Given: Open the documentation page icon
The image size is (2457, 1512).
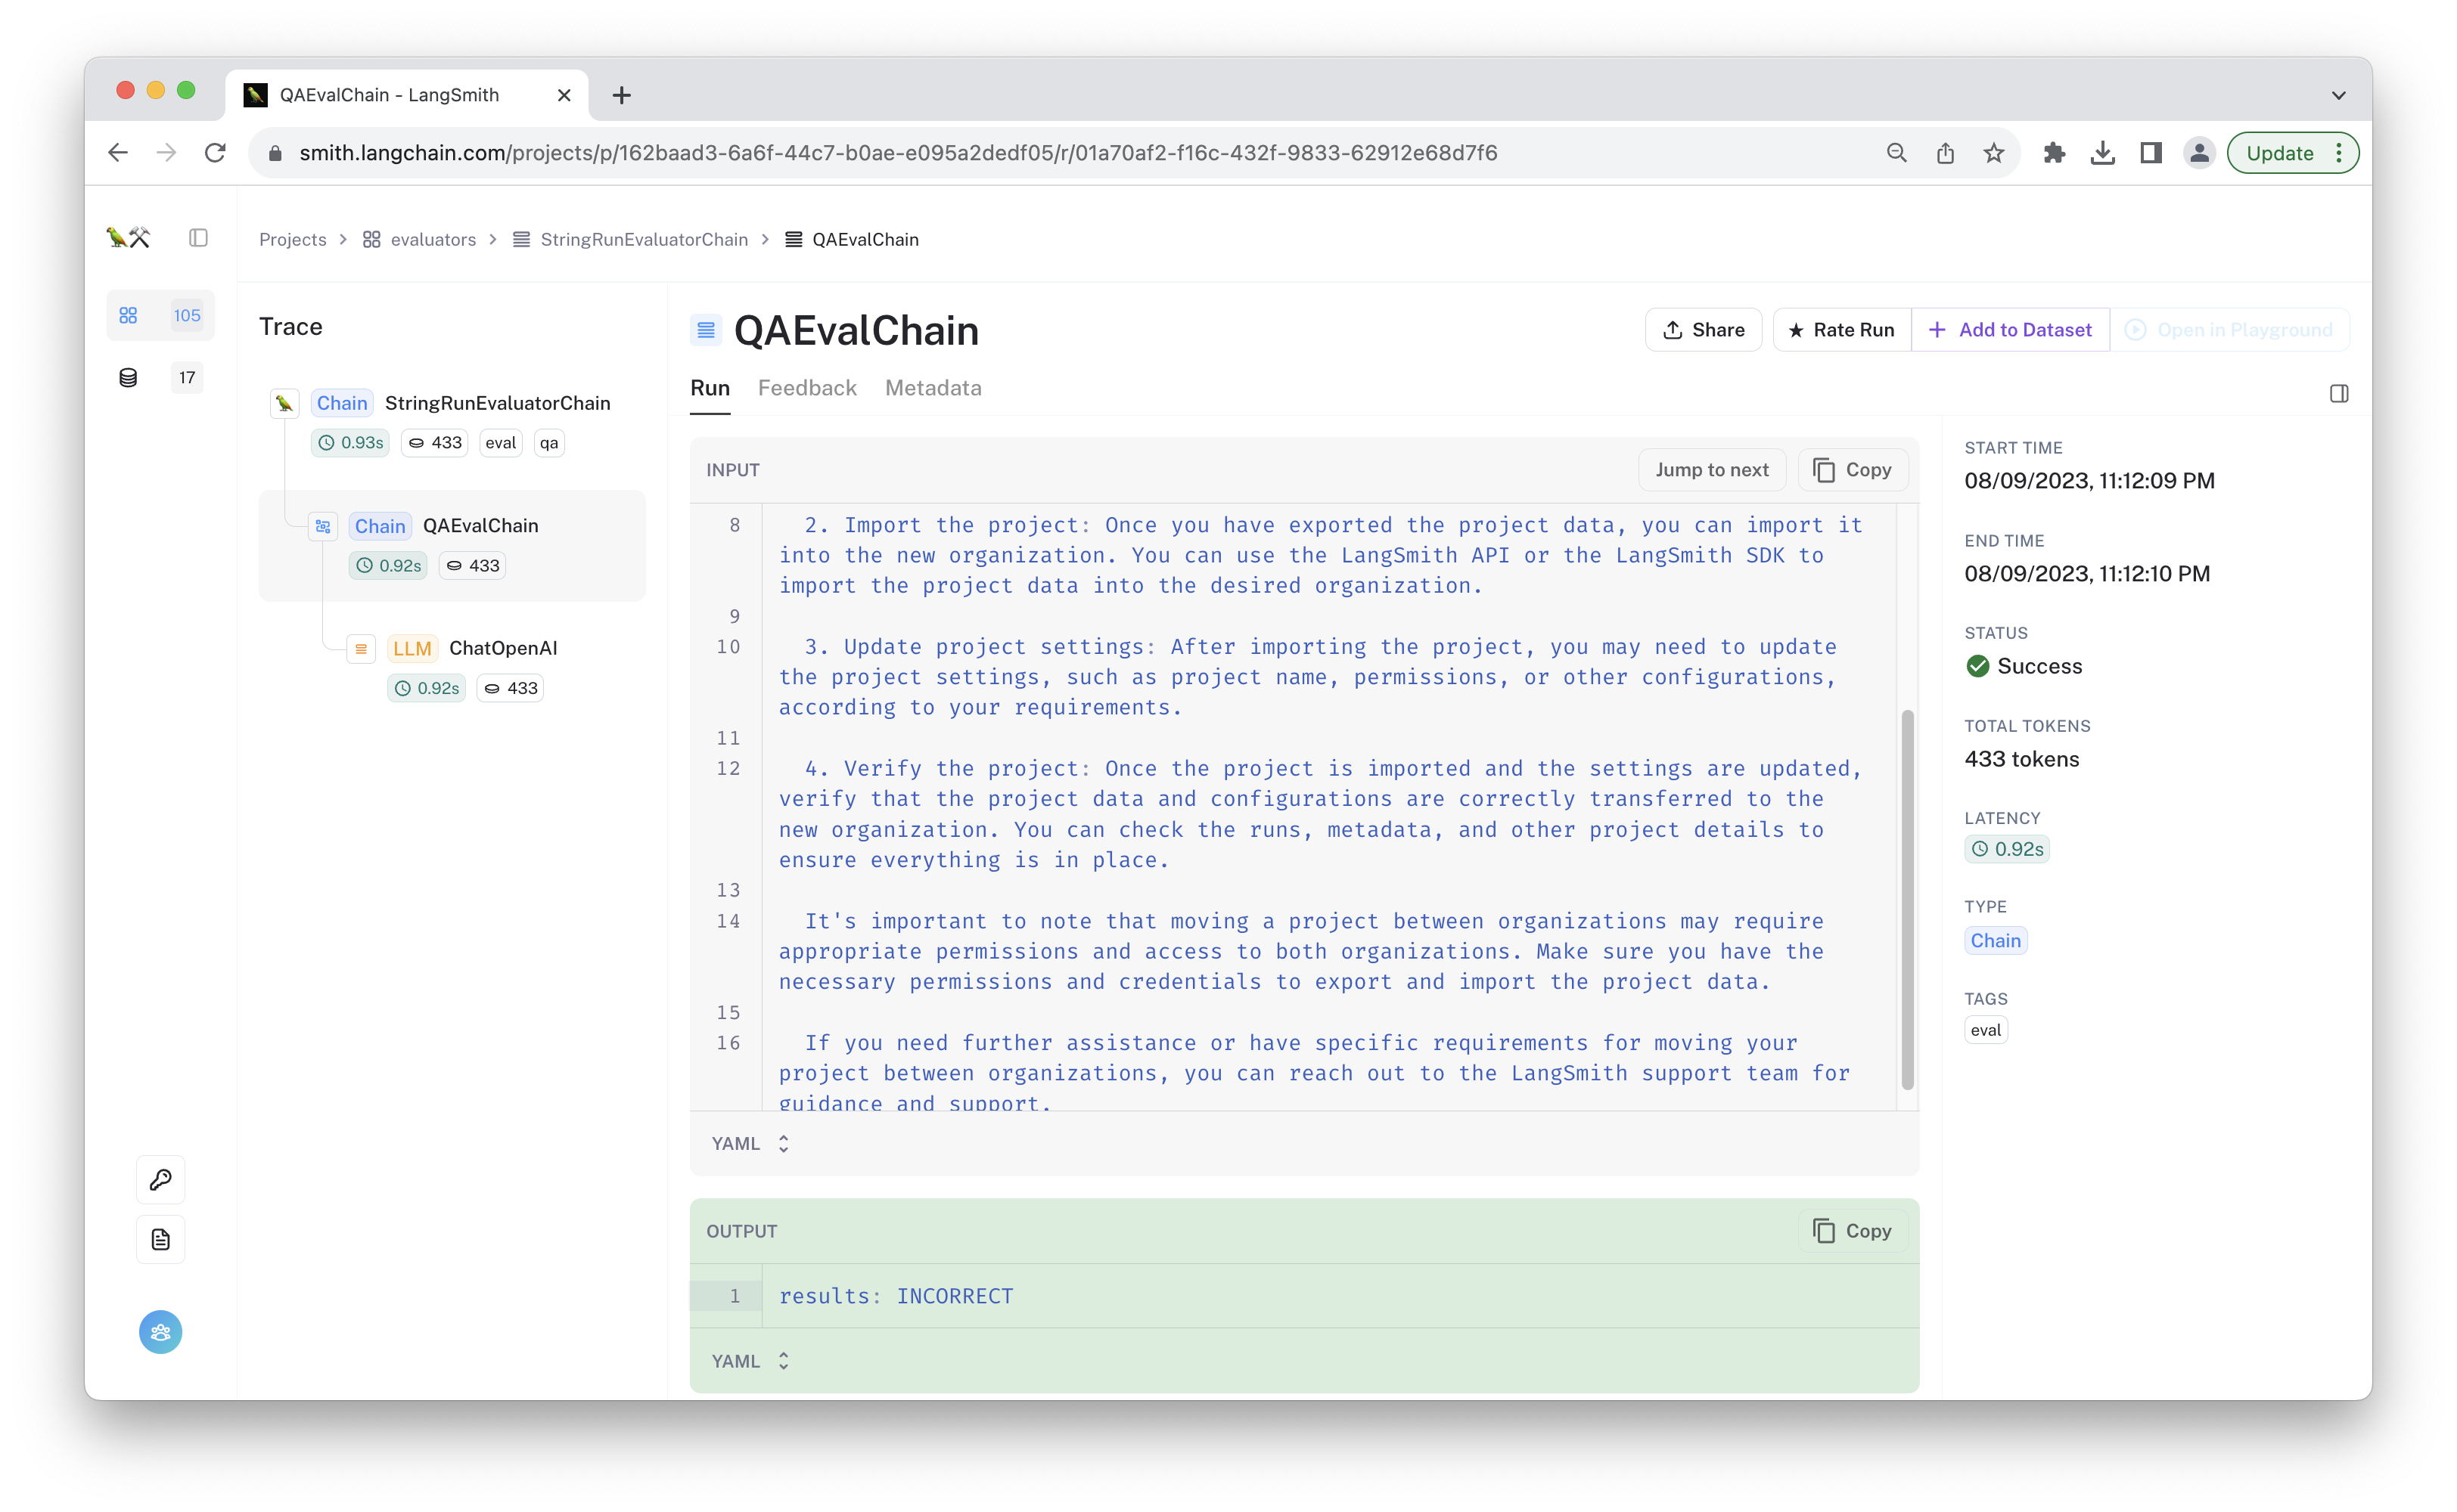Looking at the screenshot, I should [160, 1240].
